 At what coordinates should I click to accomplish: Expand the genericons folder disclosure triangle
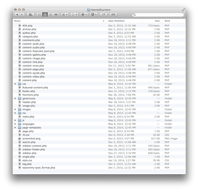click(15, 98)
